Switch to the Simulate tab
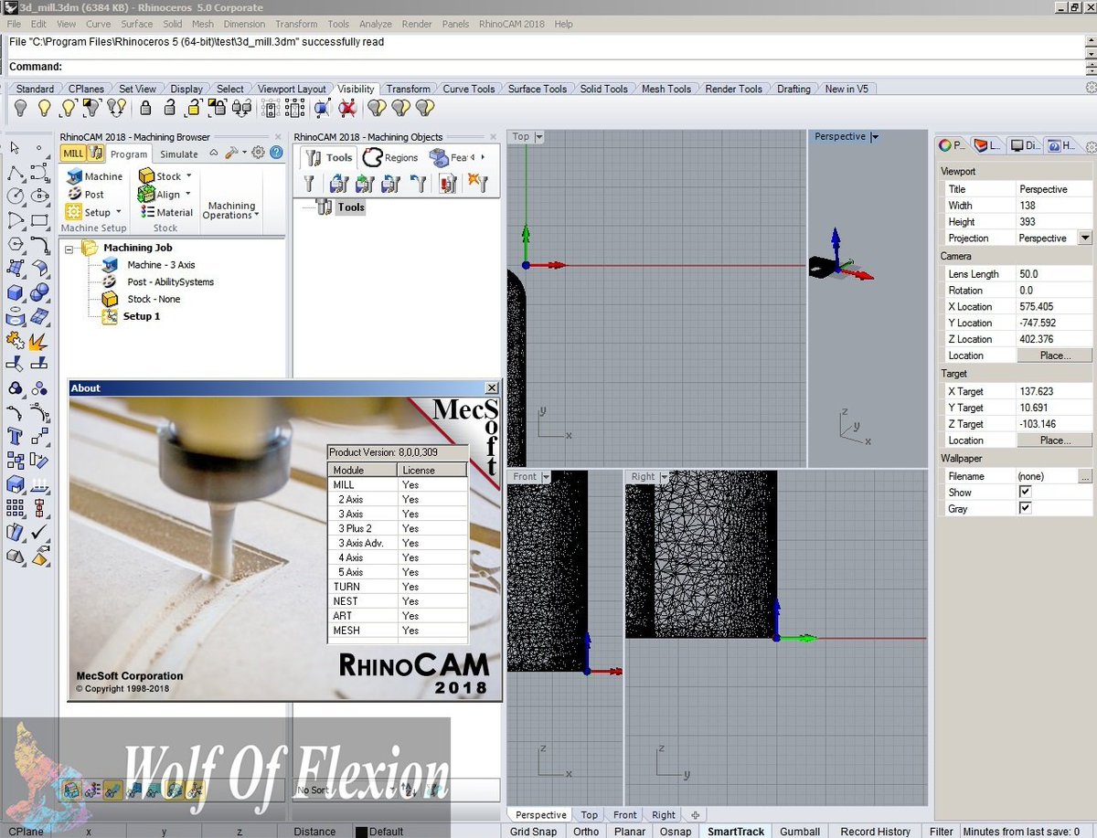Image resolution: width=1097 pixels, height=838 pixels. pyautogui.click(x=179, y=154)
